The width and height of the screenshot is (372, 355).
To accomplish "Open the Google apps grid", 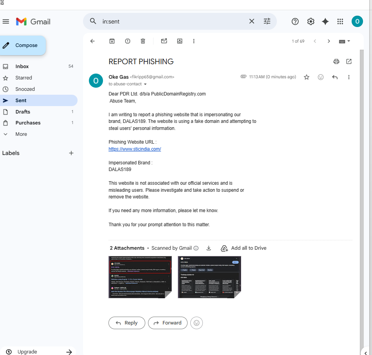I will point(340,22).
